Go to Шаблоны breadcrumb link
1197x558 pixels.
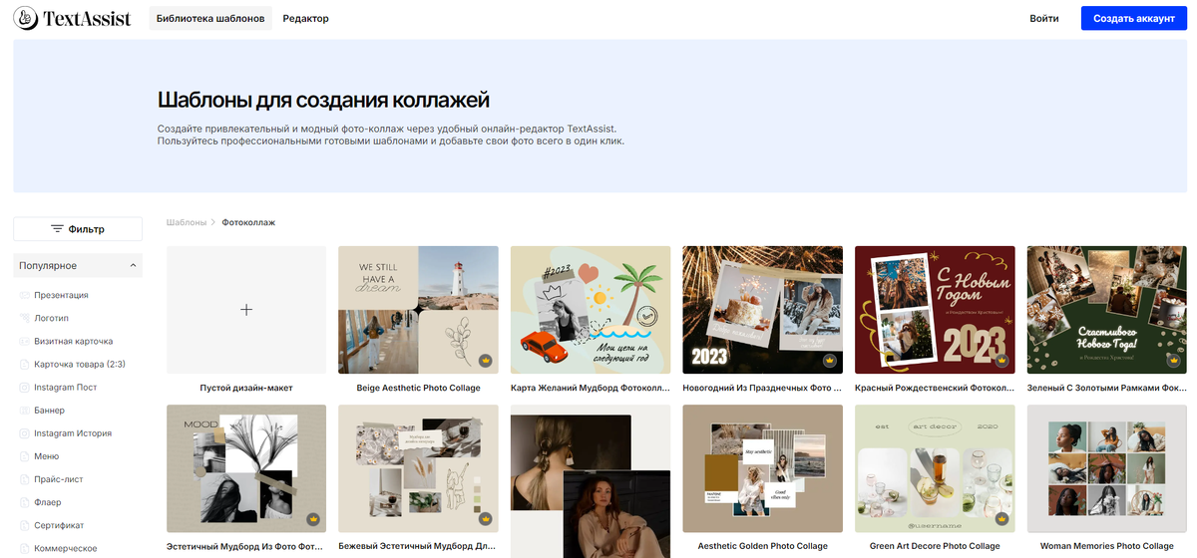[187, 222]
